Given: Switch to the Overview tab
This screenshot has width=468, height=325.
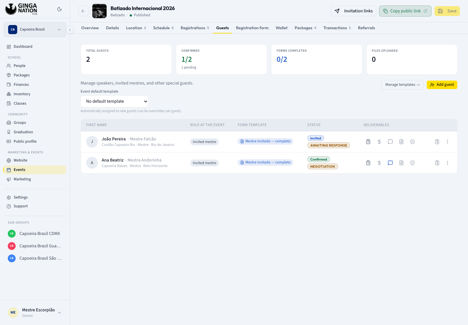Looking at the screenshot, I should coord(90,28).
